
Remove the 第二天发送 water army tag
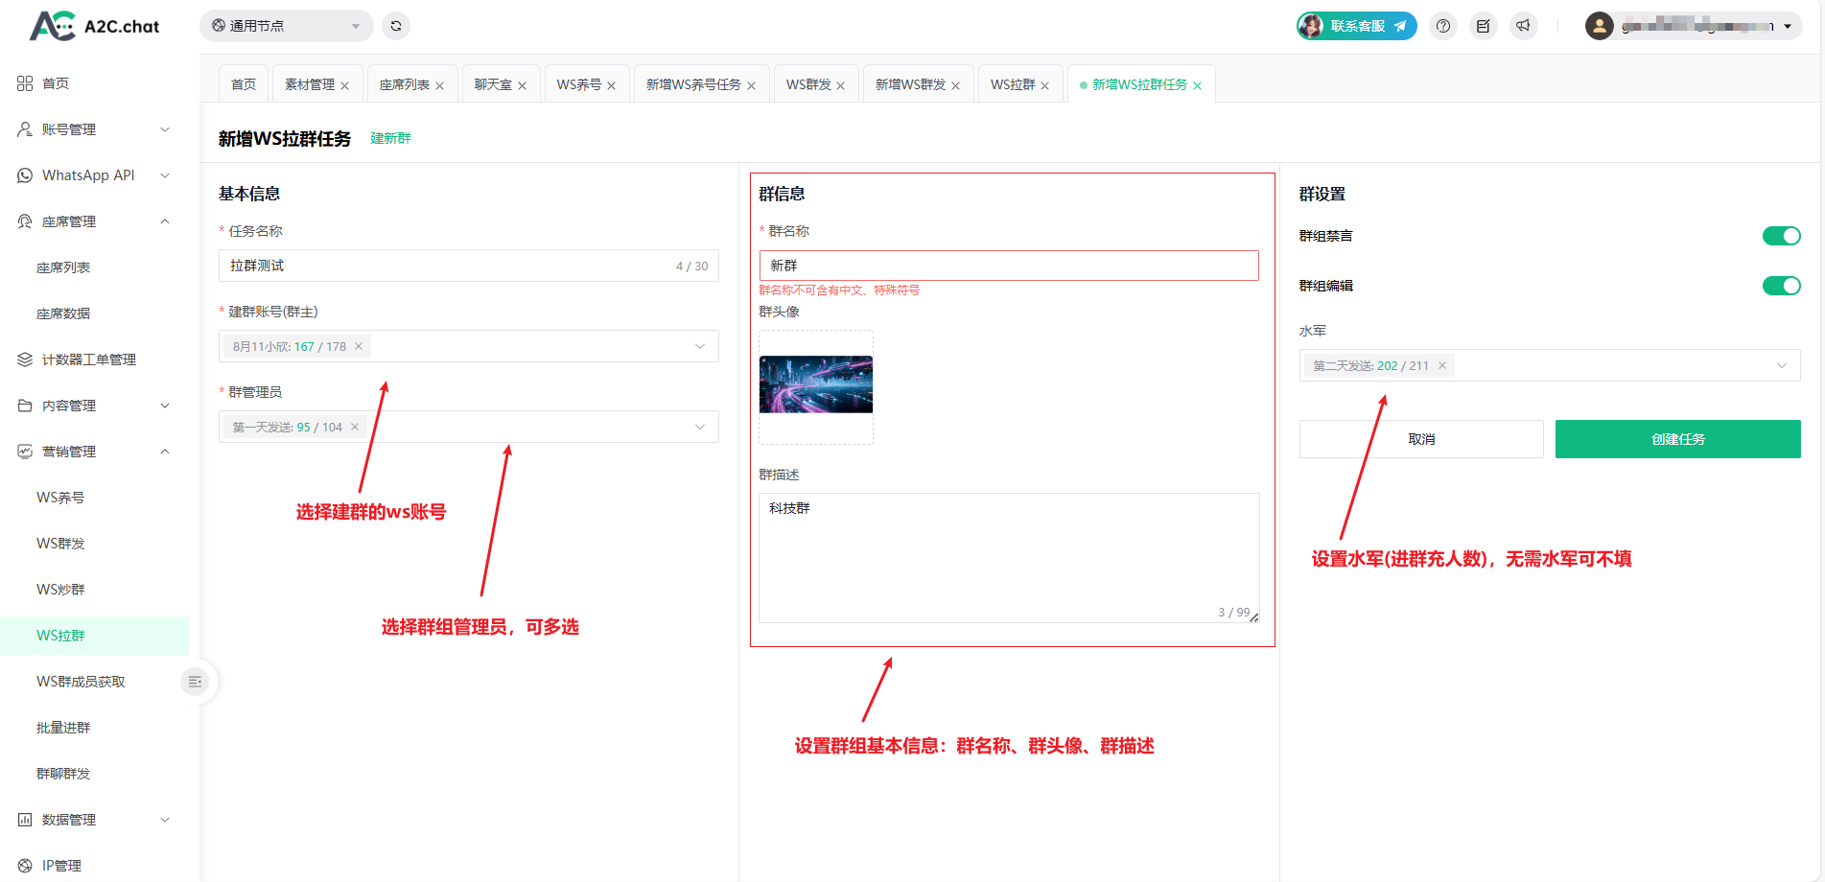[x=1442, y=365]
